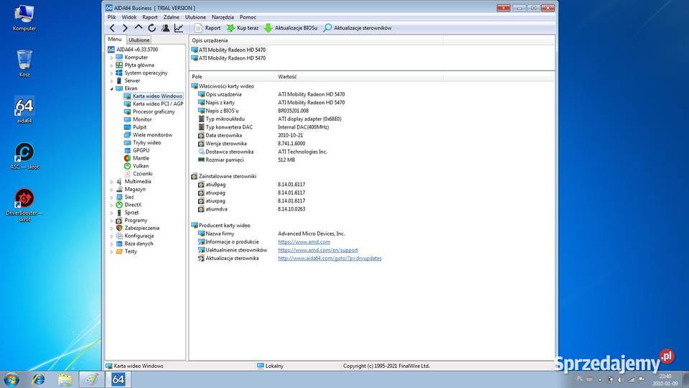Screen dimensions: 689x388
Task: Switch to the Ulubione tab in the sidebar
Action: (x=139, y=40)
